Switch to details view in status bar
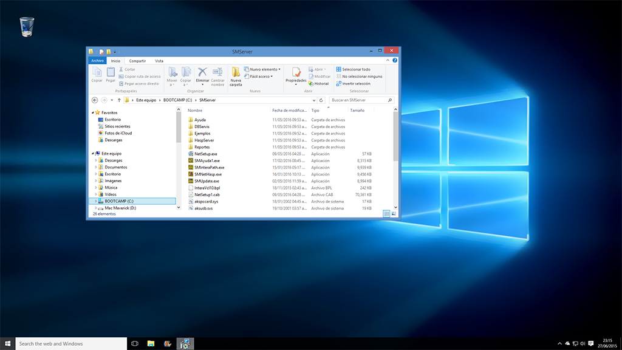The height and width of the screenshot is (350, 622). click(387, 213)
